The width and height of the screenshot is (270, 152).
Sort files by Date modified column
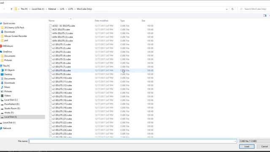coord(101,21)
